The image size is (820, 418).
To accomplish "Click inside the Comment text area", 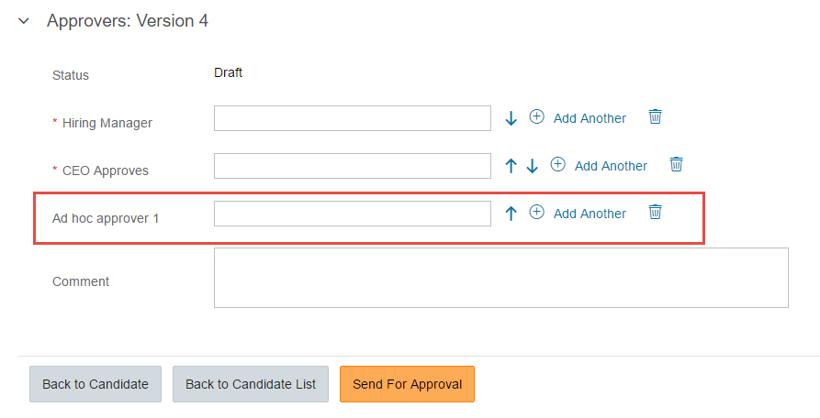I will (x=501, y=278).
